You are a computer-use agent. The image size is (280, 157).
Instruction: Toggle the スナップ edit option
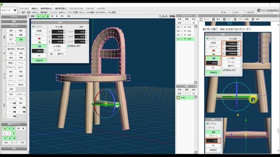14,143
